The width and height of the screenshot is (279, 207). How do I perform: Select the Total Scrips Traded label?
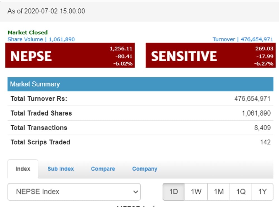tap(40, 142)
